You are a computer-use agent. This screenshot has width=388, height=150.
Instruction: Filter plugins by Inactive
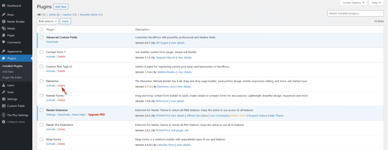[67, 15]
